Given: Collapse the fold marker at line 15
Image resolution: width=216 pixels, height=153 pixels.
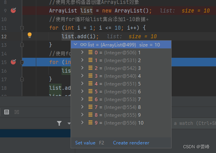Looking at the screenshot, I should pos(22,62).
